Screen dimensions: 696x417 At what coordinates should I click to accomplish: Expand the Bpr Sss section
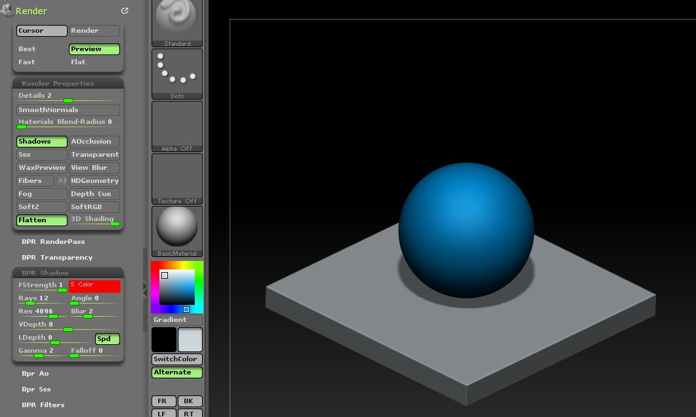[36, 389]
